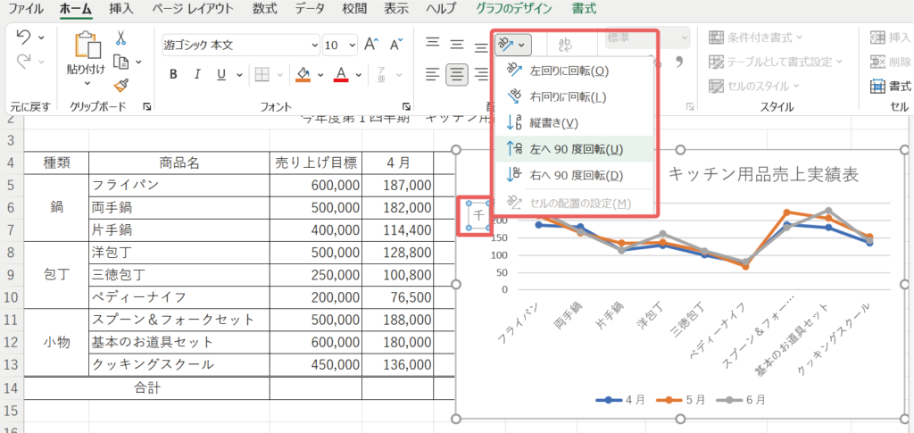Click the Copy icon in clipboard group

pos(121,61)
